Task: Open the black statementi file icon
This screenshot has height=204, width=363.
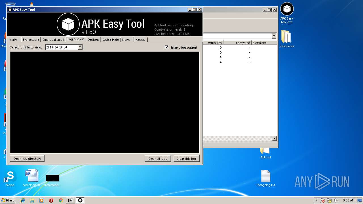Action: 52,180
